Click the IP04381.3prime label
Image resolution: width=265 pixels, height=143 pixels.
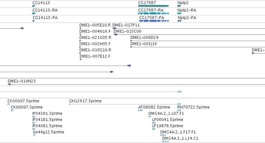(x=47, y=113)
